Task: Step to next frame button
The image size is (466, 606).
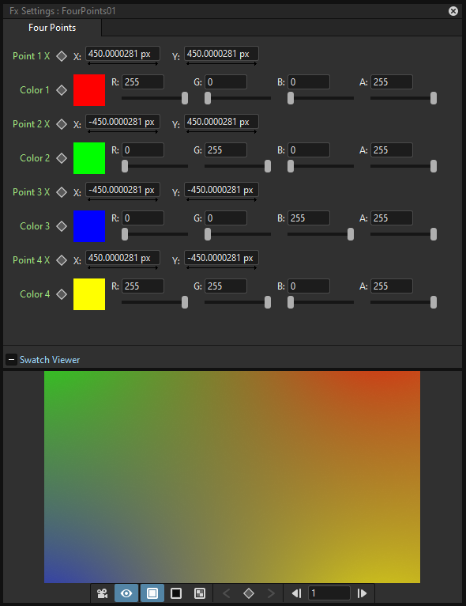Action: pos(362,593)
